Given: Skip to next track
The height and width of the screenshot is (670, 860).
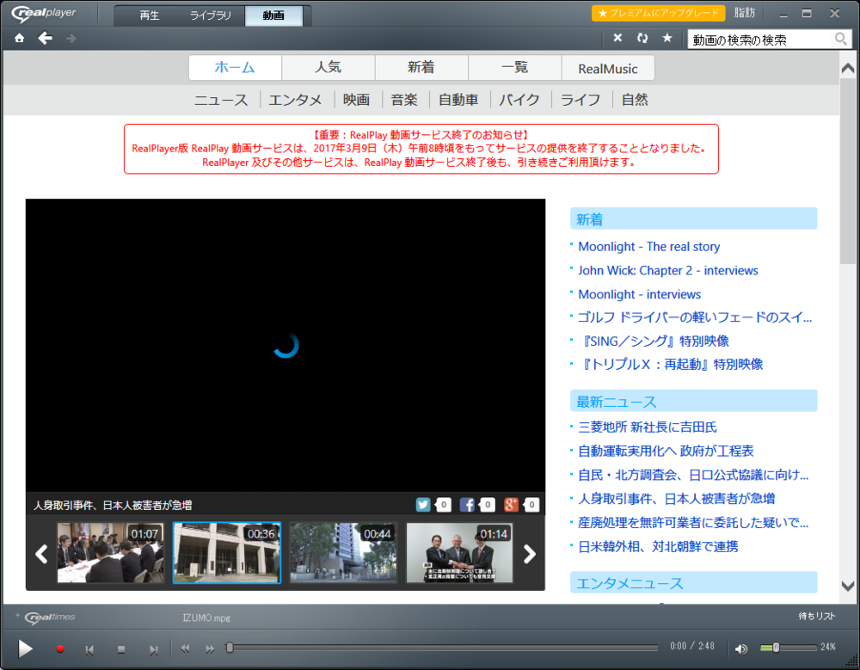Looking at the screenshot, I should pyautogui.click(x=154, y=649).
